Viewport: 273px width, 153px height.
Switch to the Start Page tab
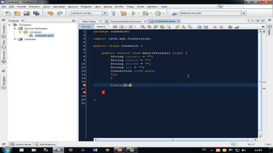click(89, 21)
